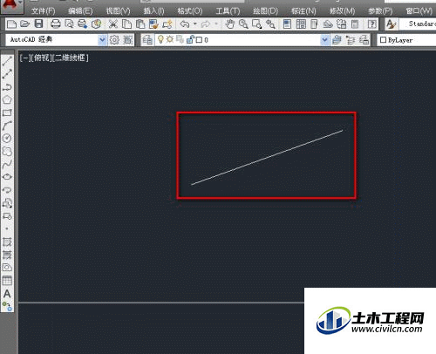Select the Rectangle tool
This screenshot has height=354, width=436.
tap(7, 112)
